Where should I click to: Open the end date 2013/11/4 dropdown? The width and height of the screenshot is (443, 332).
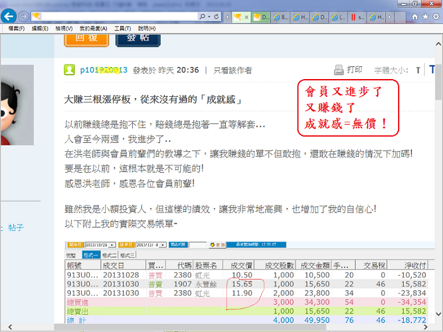(x=163, y=245)
